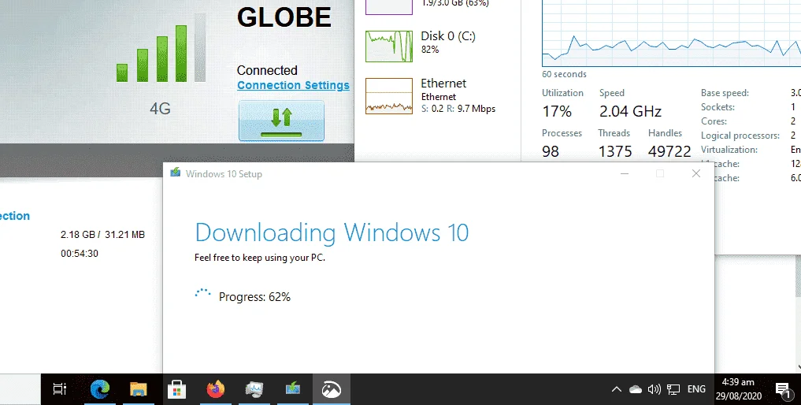
Task: Click the "Logical processors:" label
Action: [740, 136]
